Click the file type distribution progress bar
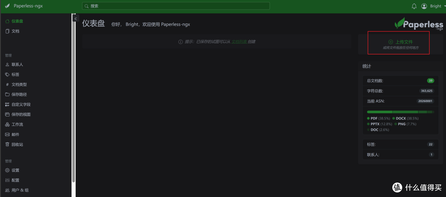The width and height of the screenshot is (446, 197). (x=401, y=112)
